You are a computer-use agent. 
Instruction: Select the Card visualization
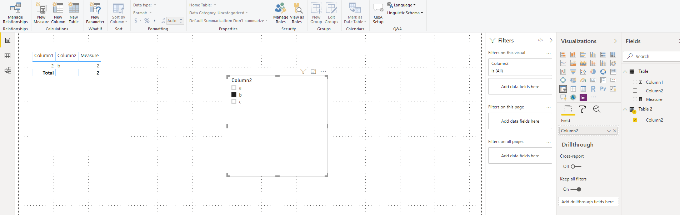click(593, 80)
